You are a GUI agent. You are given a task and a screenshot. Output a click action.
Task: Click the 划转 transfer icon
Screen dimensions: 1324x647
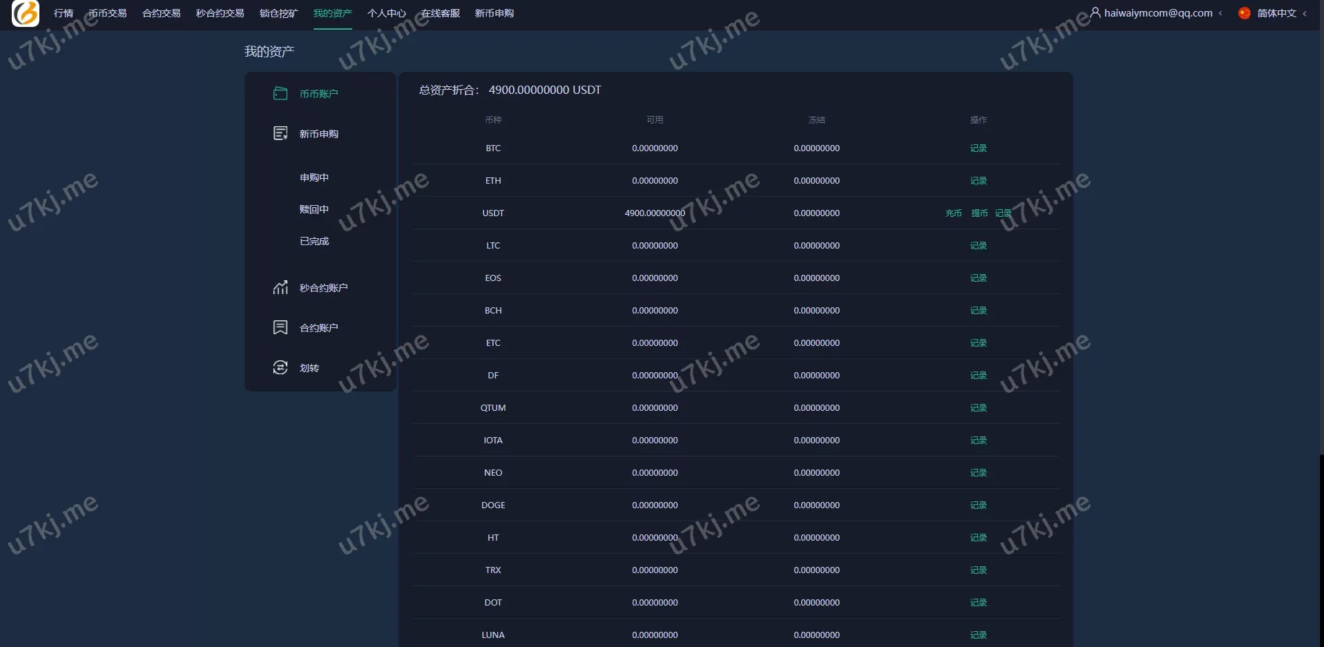tap(280, 367)
